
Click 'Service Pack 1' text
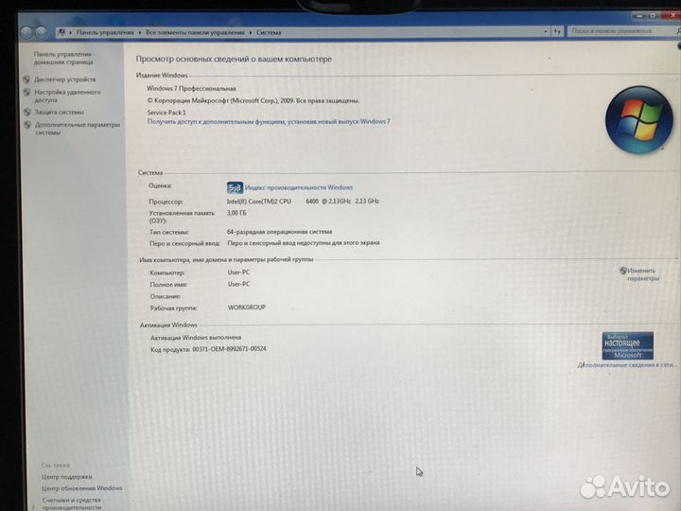tap(166, 113)
